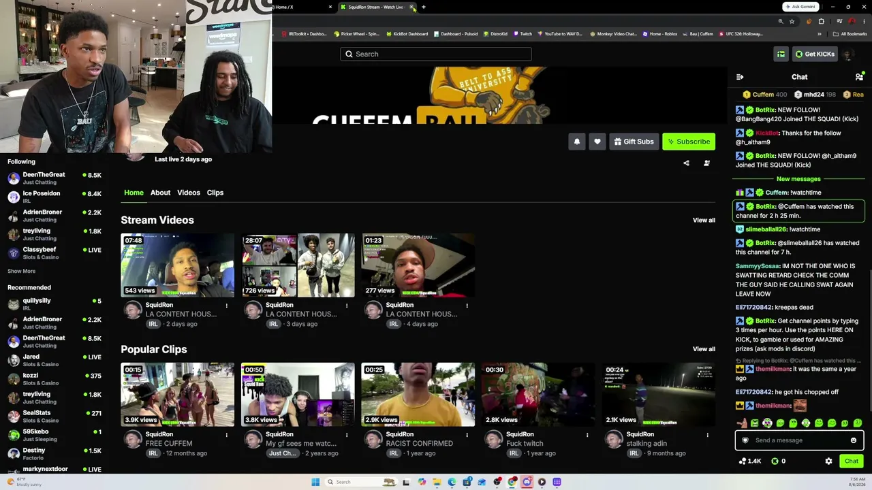The height and width of the screenshot is (490, 872).
Task: Play the FREE CUFFEM clip thumbnail
Action: point(178,395)
